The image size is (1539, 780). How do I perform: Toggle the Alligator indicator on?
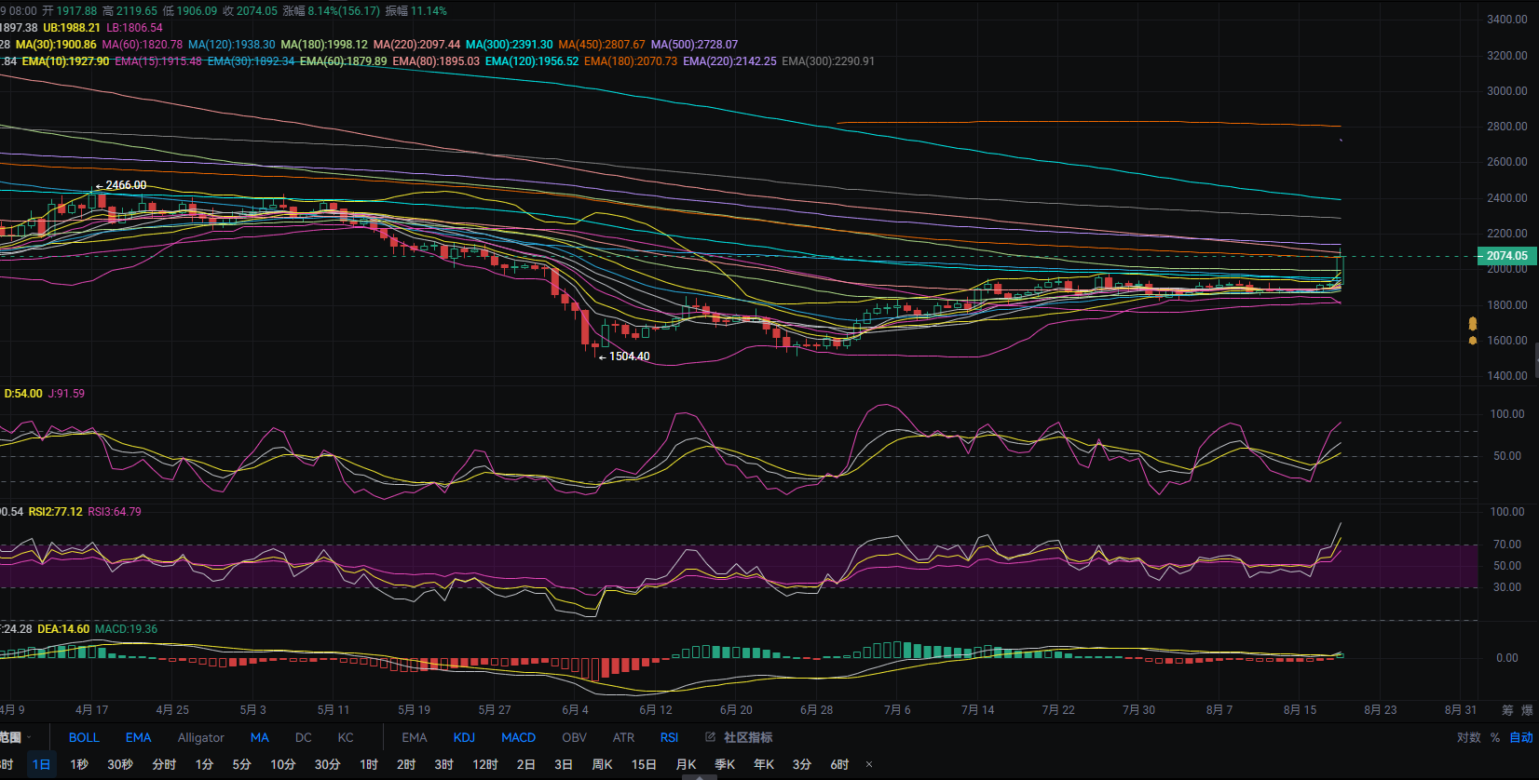click(x=200, y=737)
